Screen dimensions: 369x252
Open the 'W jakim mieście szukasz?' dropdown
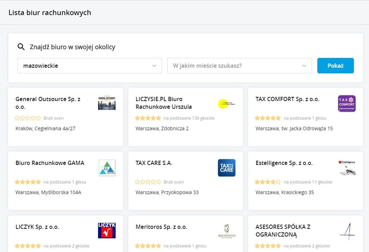[240, 66]
